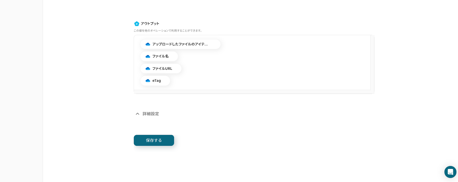Click the gray left sidebar panel
Image resolution: width=458 pixels, height=182 pixels.
(x=21, y=91)
